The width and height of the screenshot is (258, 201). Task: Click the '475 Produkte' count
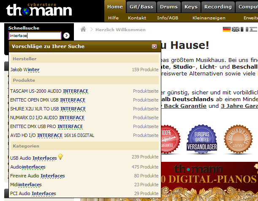145,167
